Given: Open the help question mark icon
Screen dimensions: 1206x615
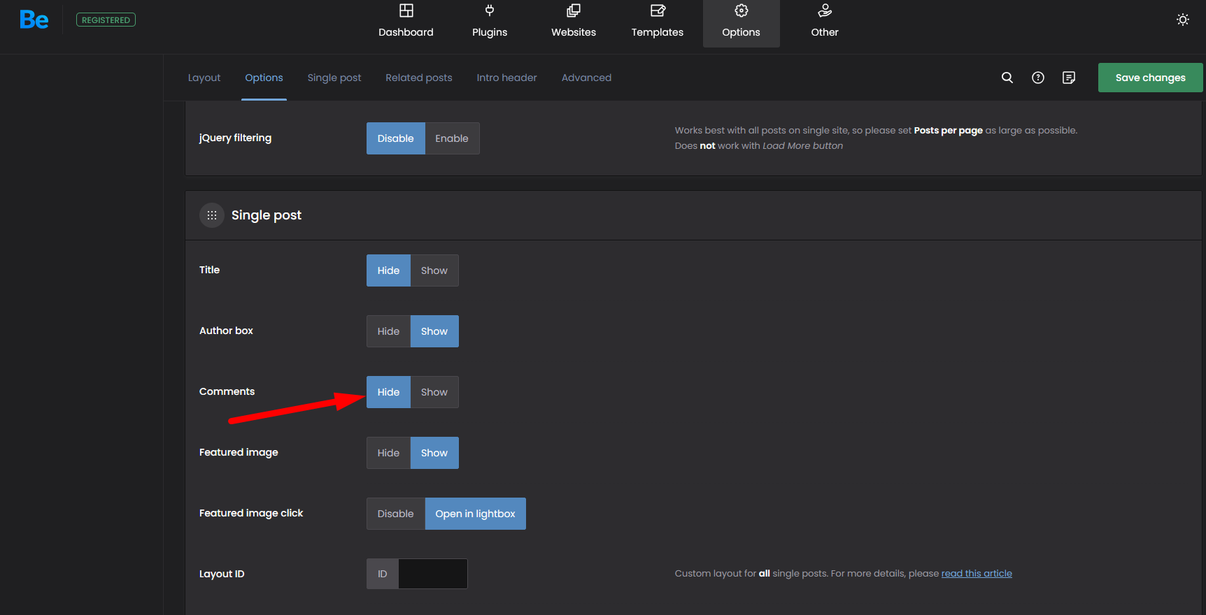Looking at the screenshot, I should click(1037, 78).
